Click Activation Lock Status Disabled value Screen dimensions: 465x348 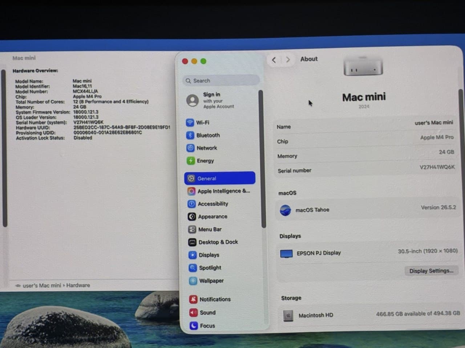tap(83, 138)
